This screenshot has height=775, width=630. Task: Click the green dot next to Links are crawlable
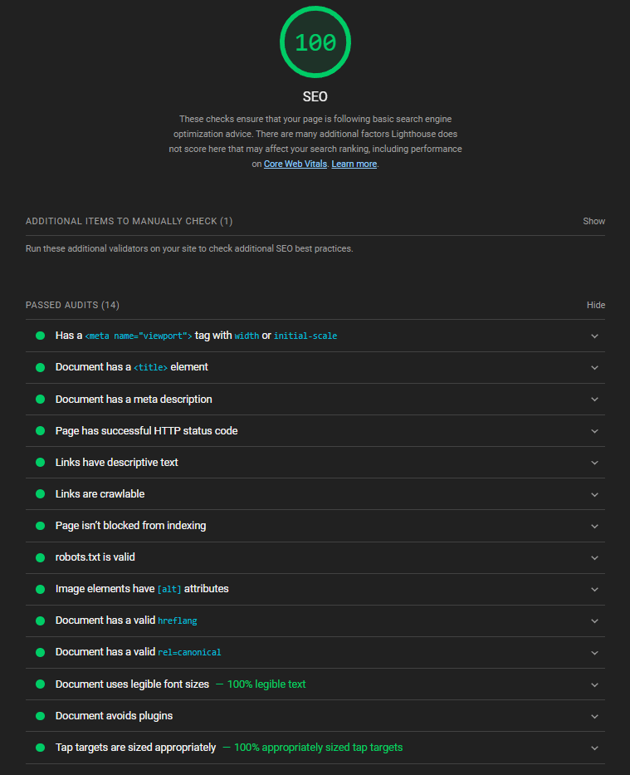pyautogui.click(x=41, y=494)
